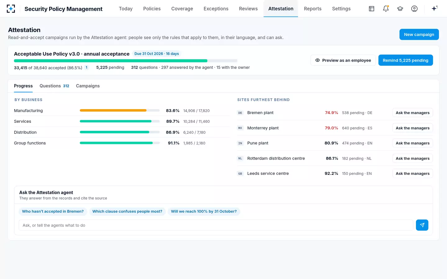
Task: Go to the Today tab
Action: [126, 9]
